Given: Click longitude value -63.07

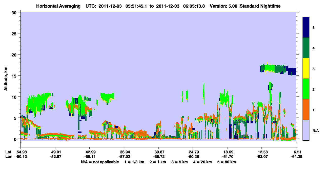Looking at the screenshot, I should (x=262, y=157).
